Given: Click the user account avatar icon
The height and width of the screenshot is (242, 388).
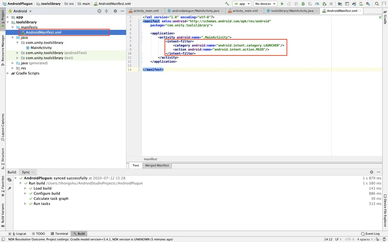Looking at the screenshot, I should [x=384, y=4].
